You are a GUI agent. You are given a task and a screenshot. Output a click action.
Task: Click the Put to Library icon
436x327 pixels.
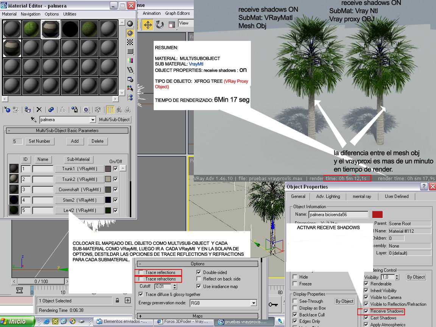[75, 110]
